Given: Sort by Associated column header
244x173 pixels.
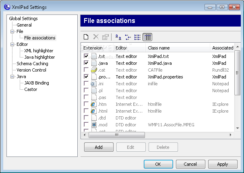Looking at the screenshot, I should tap(222, 48).
